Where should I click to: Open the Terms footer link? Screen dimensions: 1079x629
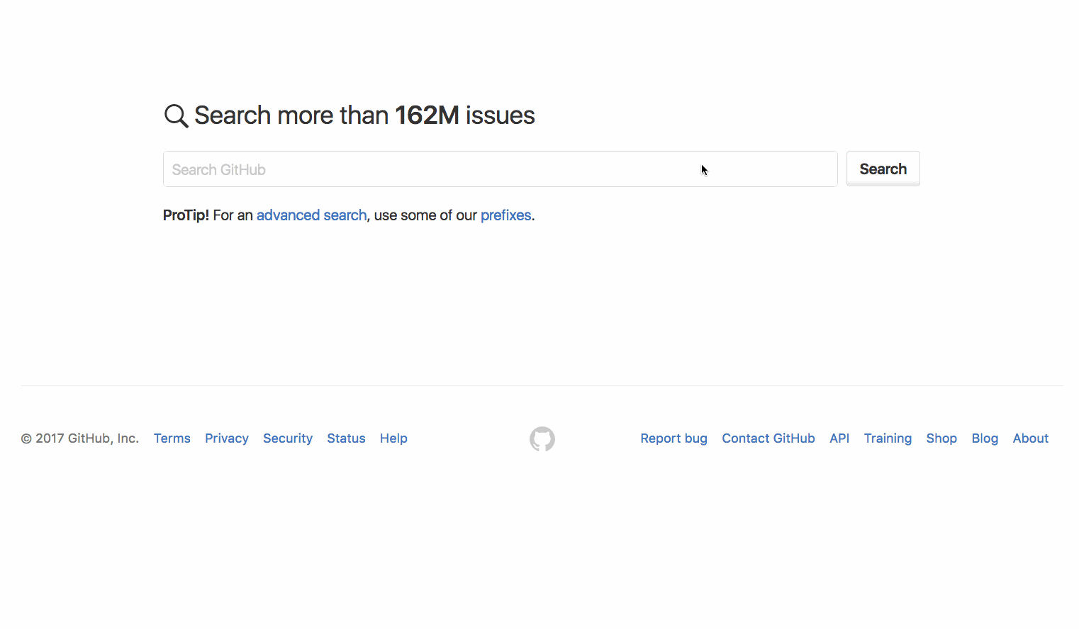[x=172, y=438]
